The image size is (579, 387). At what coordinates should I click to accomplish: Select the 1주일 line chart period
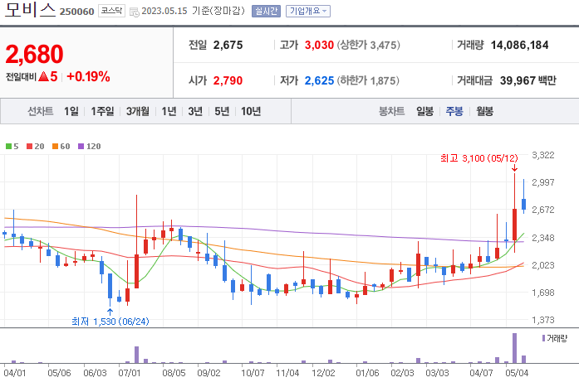click(x=102, y=111)
